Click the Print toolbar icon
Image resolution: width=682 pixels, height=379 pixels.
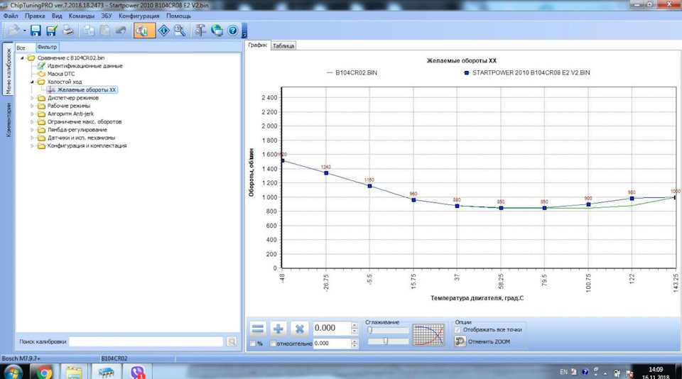68,31
